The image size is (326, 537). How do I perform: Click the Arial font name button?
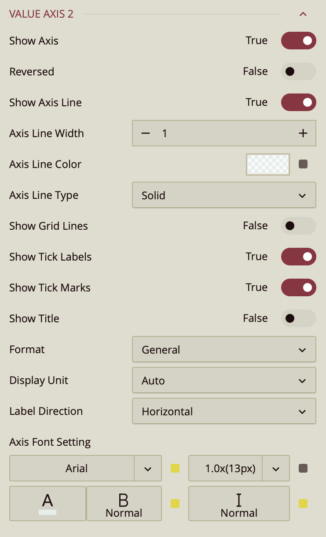tap(72, 468)
